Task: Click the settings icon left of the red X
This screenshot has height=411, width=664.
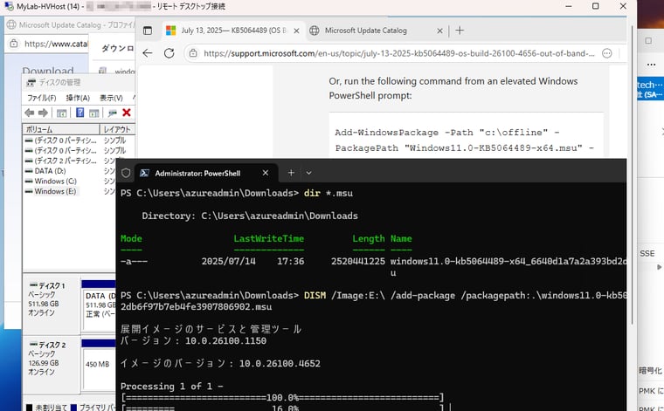Action: (x=112, y=113)
